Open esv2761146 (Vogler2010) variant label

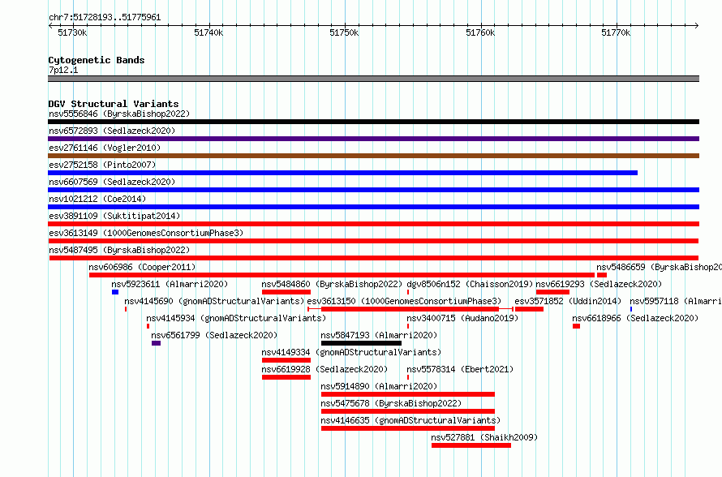point(105,148)
